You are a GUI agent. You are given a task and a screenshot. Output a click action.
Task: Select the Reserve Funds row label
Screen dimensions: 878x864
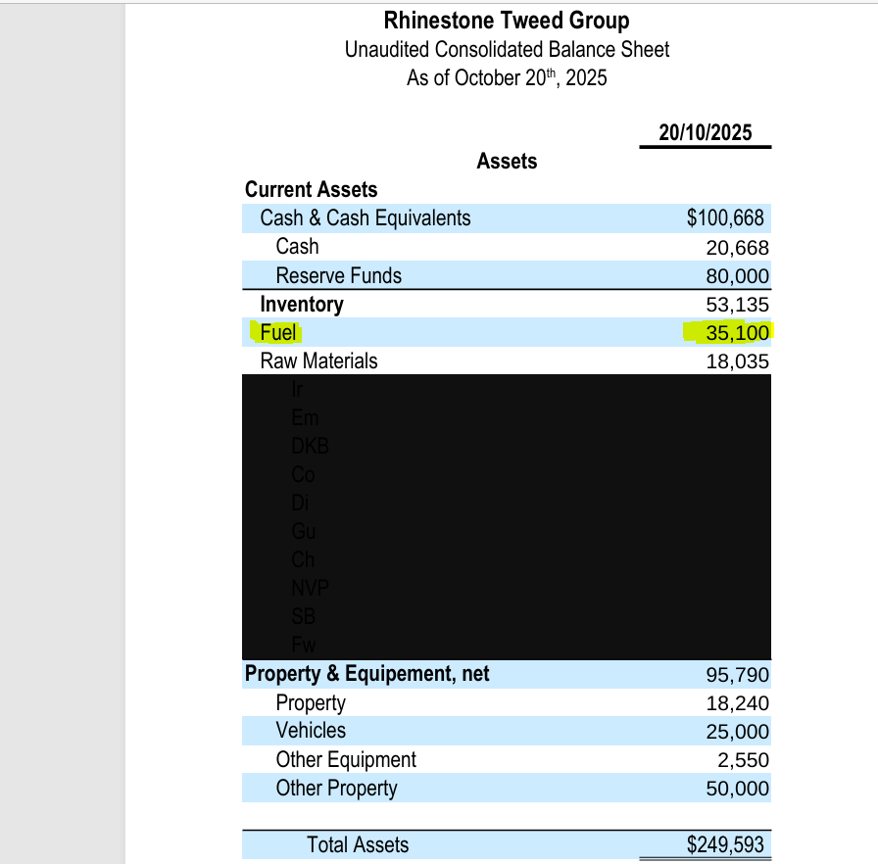click(x=338, y=275)
